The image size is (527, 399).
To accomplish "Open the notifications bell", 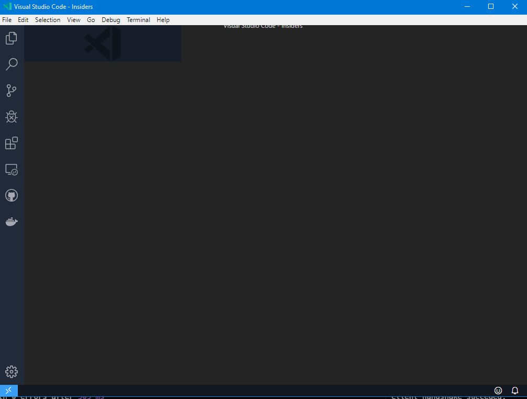I will click(x=515, y=390).
